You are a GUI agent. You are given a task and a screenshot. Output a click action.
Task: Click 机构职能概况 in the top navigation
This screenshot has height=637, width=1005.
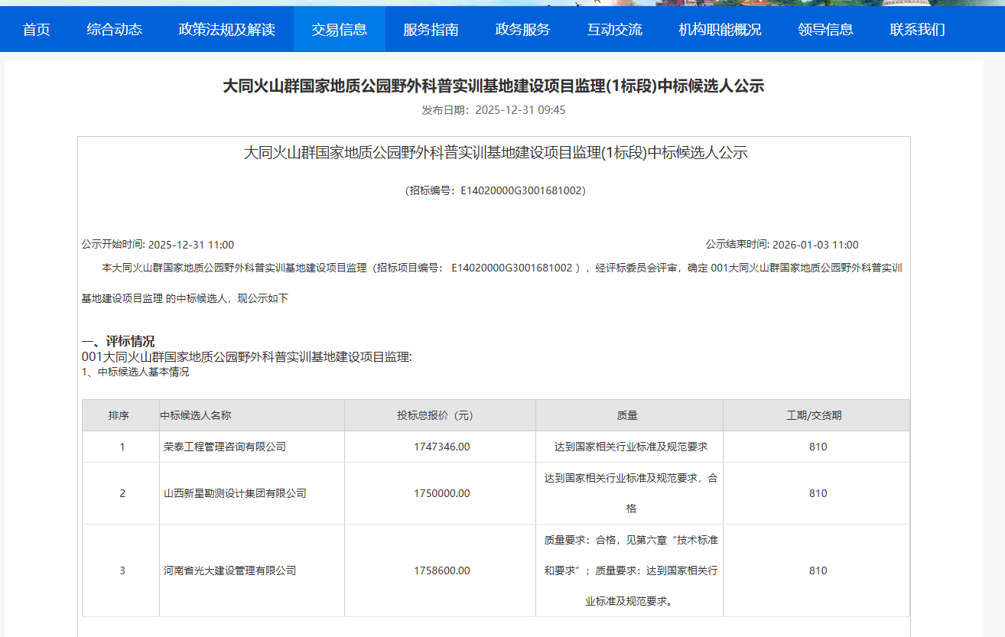tap(720, 30)
